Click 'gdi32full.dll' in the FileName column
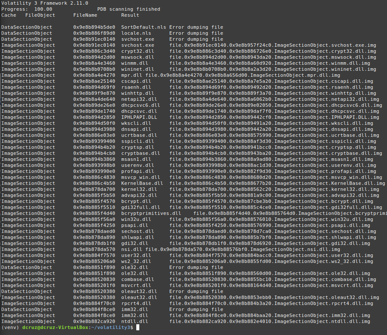 [x=141, y=208]
